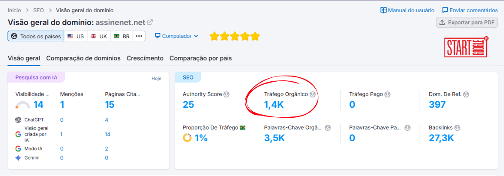Screen dimensions: 504x176
Task: Click the external link icon beside assinenet.net
Action: pyautogui.click(x=150, y=22)
